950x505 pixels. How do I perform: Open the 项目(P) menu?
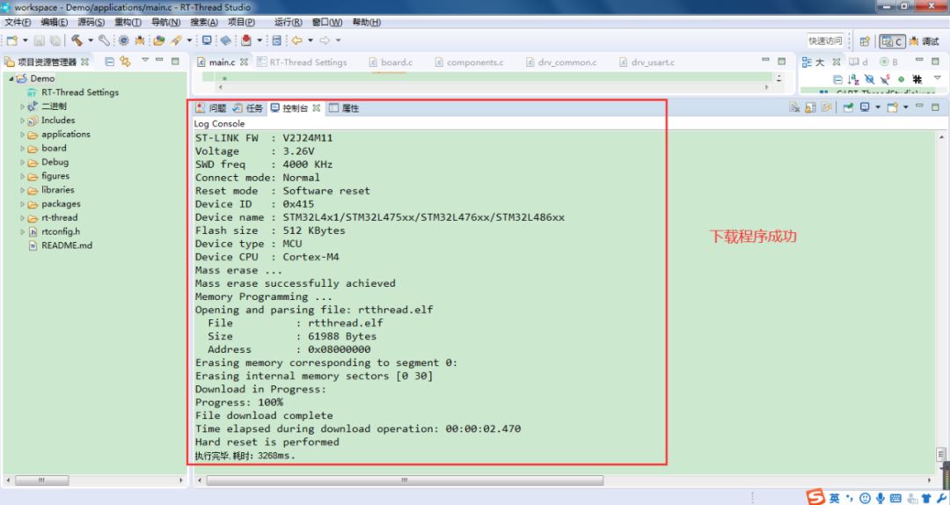point(241,22)
